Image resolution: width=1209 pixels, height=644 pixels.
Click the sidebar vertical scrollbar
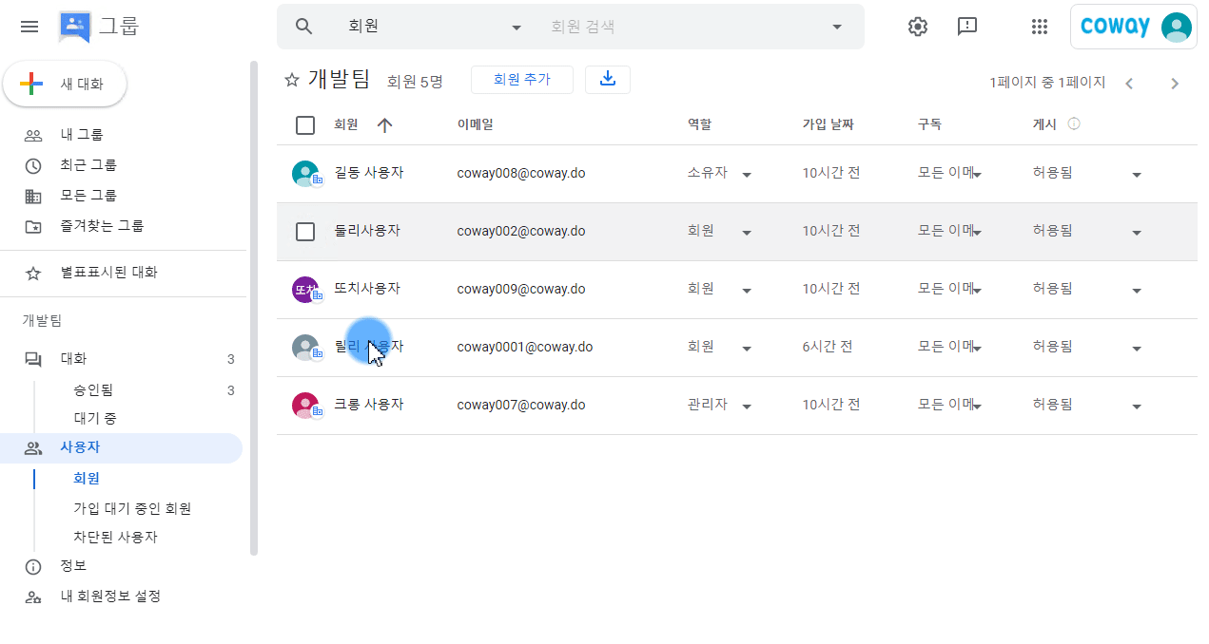pyautogui.click(x=254, y=308)
